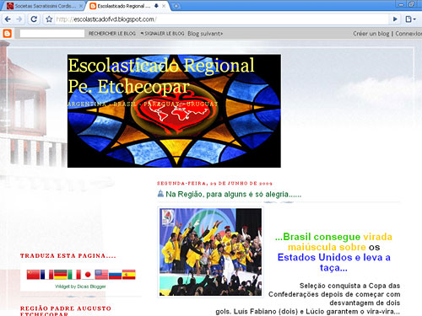The width and height of the screenshot is (422, 316).
Task: Open the Brasil Copa celebration photo
Action: [210, 252]
